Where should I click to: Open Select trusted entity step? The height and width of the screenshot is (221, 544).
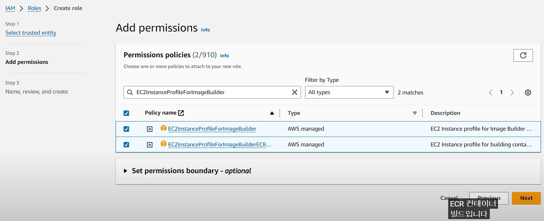(31, 33)
